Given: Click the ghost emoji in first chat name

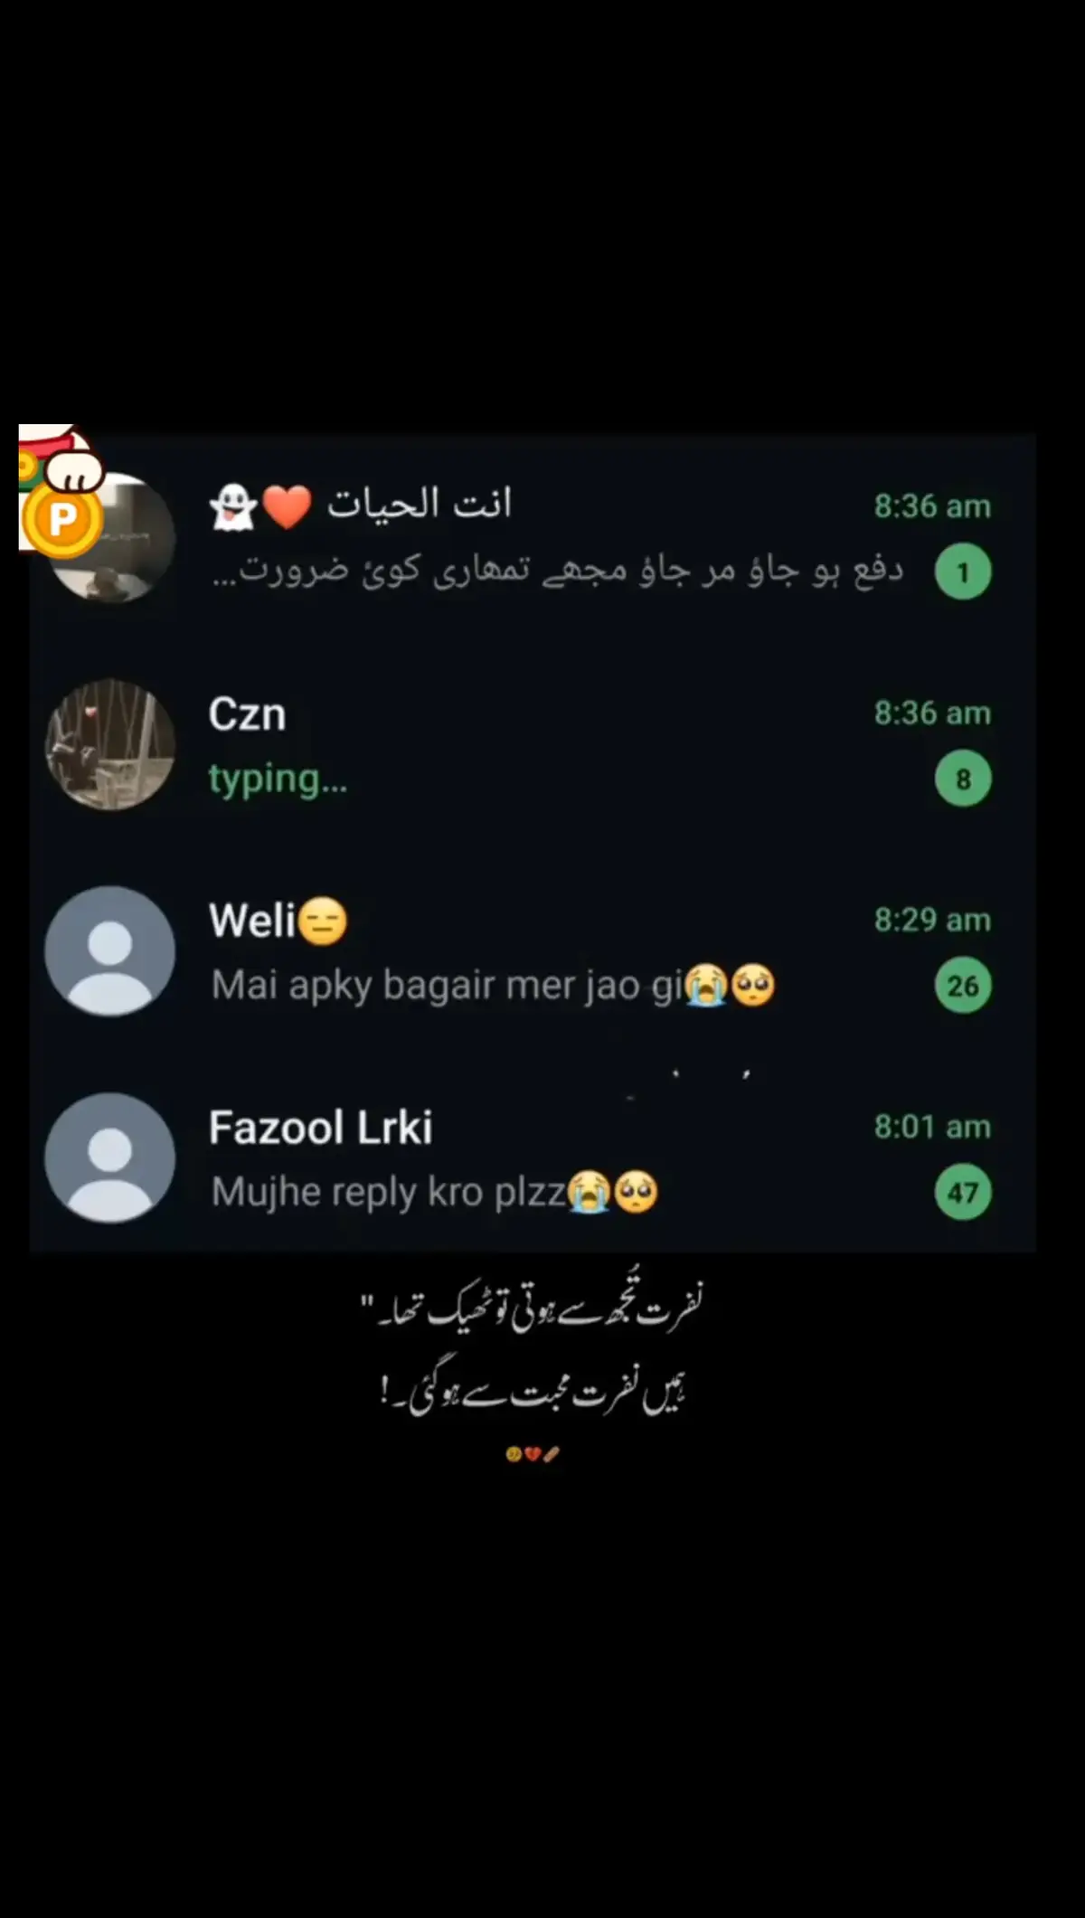Looking at the screenshot, I should tap(232, 506).
